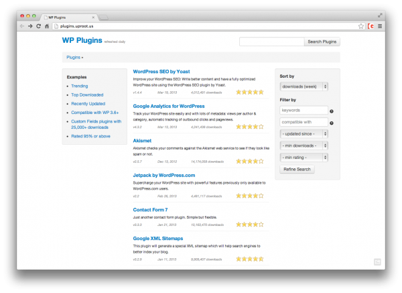Open Rated 95% or above link
The height and width of the screenshot is (293, 402).
click(90, 136)
